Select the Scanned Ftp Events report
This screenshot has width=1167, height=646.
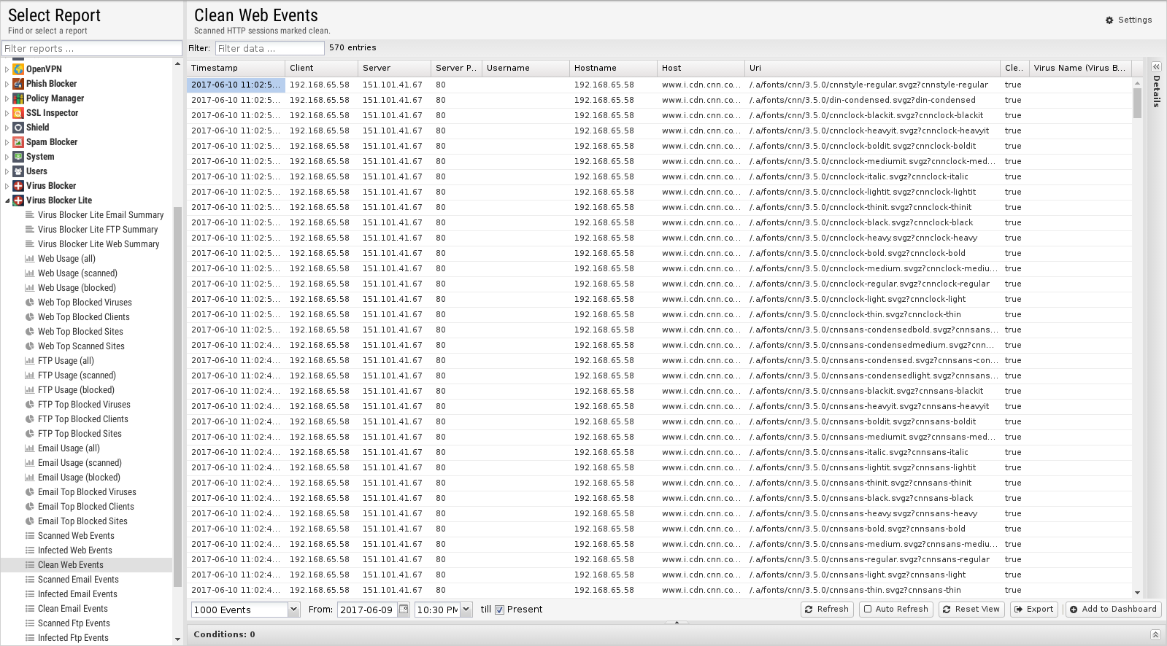tap(74, 623)
